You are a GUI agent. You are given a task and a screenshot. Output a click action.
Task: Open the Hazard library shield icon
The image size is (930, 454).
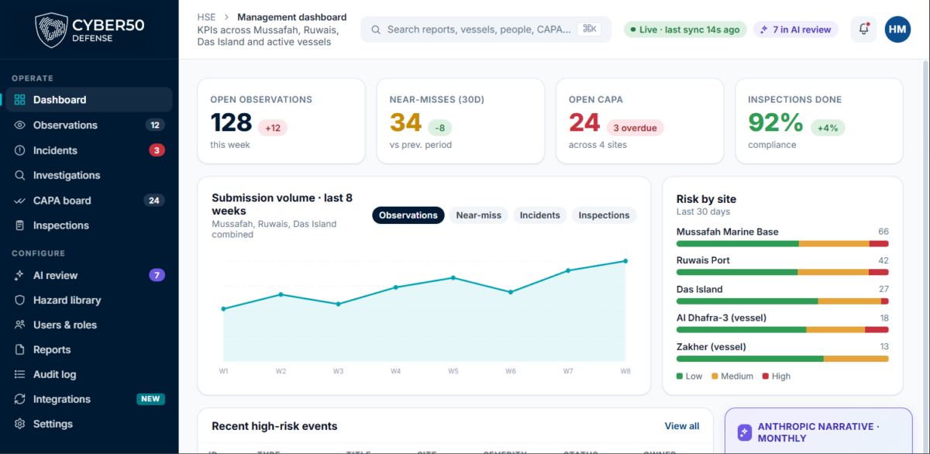(20, 300)
